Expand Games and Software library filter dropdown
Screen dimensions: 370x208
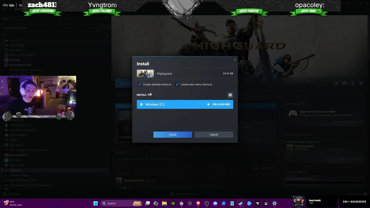tap(91, 28)
